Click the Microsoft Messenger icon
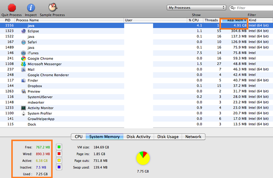This screenshot has height=178, width=273. [23, 64]
